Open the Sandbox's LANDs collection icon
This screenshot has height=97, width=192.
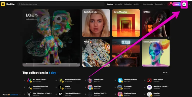[120, 80]
